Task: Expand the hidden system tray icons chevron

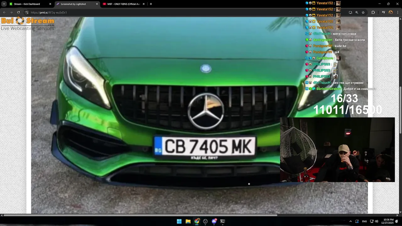Action: [350, 221]
